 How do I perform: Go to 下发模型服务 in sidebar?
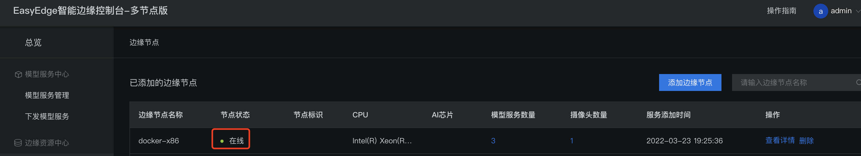pyautogui.click(x=47, y=117)
